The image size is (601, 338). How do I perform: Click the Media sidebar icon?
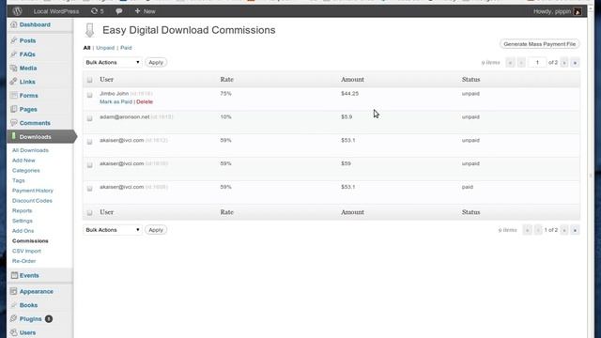coord(14,68)
